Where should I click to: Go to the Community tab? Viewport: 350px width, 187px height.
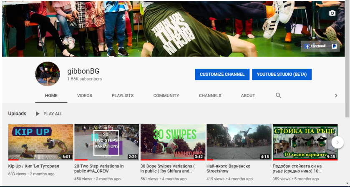(x=166, y=95)
